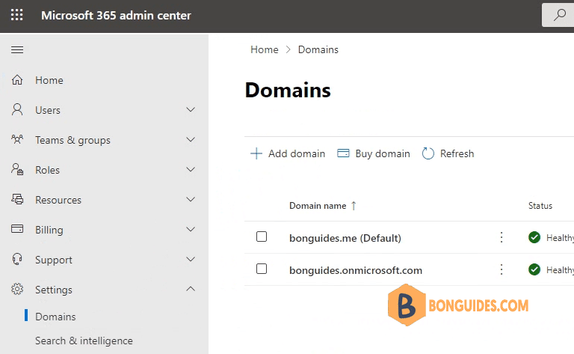The height and width of the screenshot is (354, 574).
Task: Click the card icon beside Buy domain
Action: [x=343, y=153]
